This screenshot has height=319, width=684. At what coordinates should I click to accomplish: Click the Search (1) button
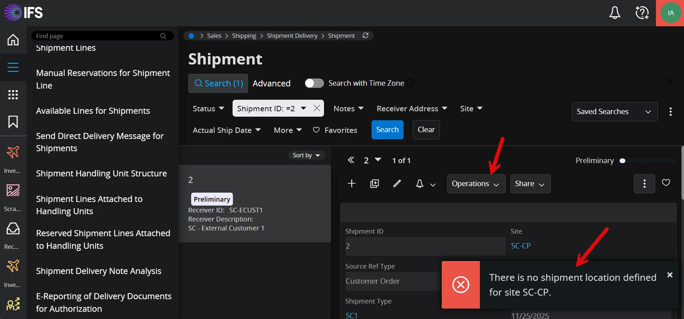[x=218, y=83]
